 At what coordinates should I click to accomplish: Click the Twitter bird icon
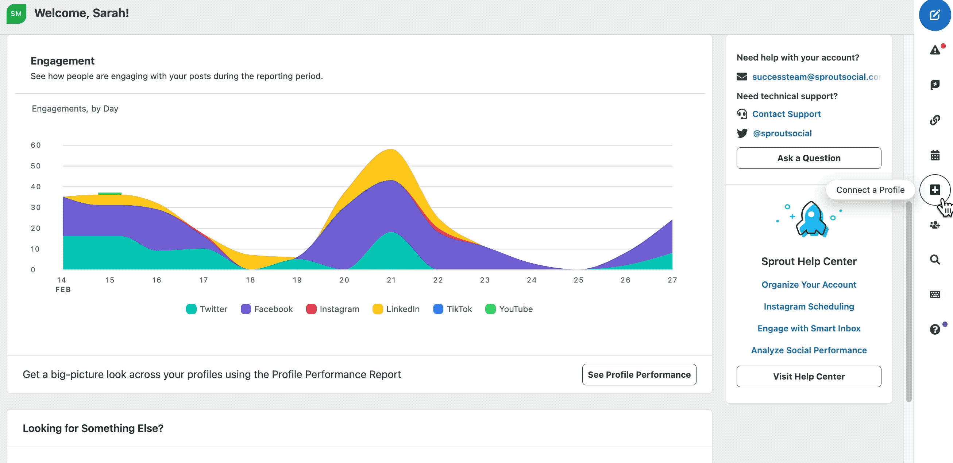pyautogui.click(x=742, y=133)
